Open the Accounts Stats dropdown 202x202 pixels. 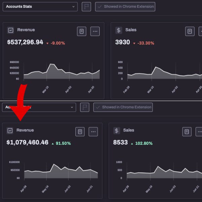40,7
